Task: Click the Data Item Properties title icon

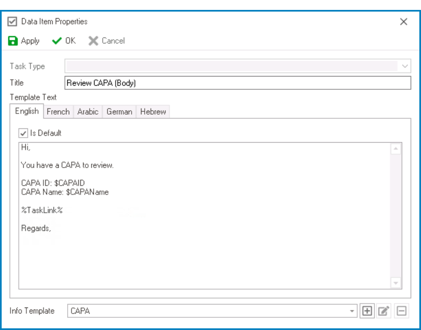Action: pos(12,21)
